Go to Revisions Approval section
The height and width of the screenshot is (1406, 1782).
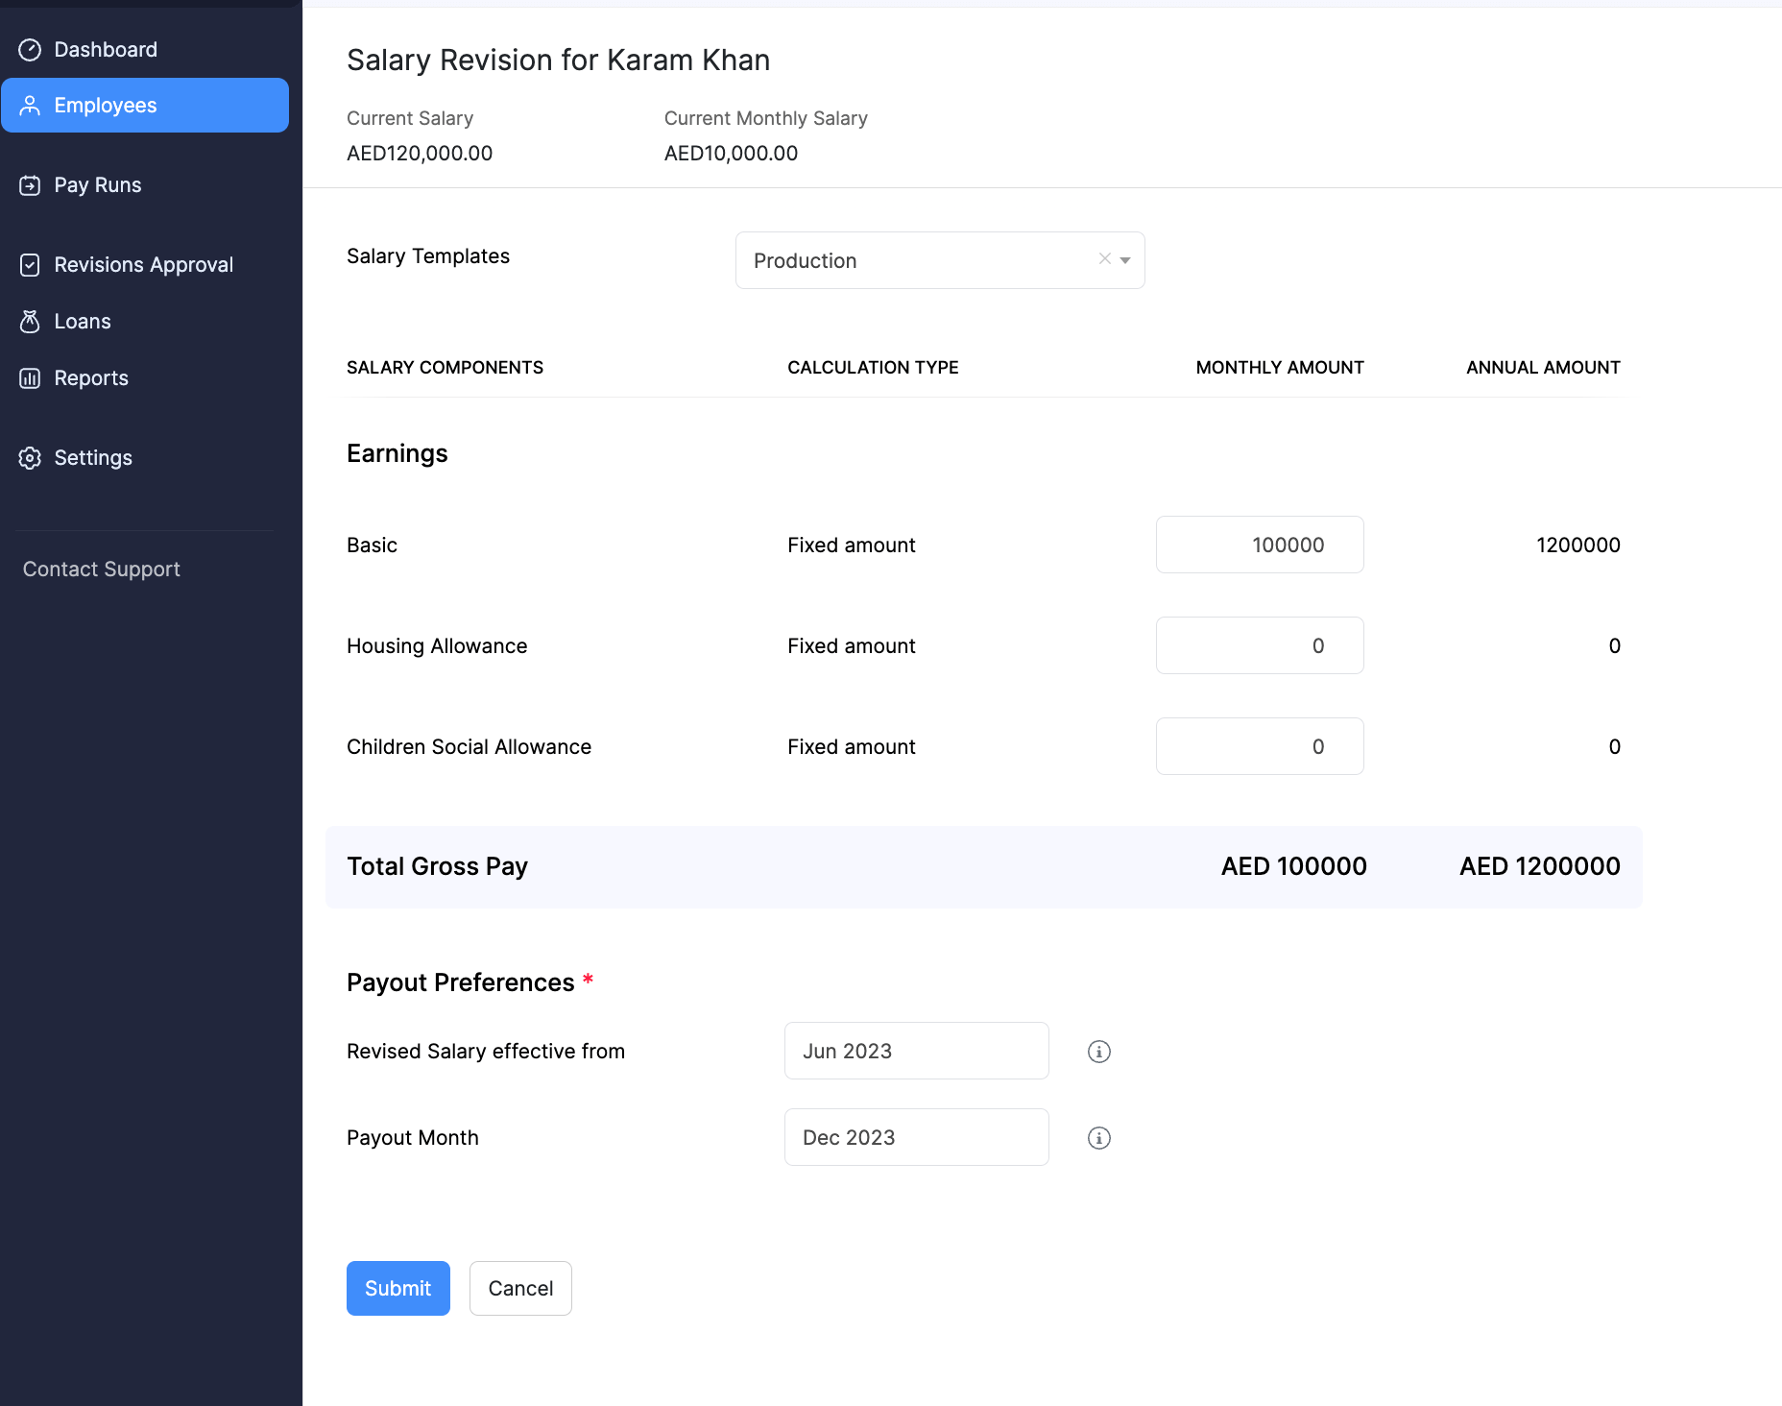[143, 265]
